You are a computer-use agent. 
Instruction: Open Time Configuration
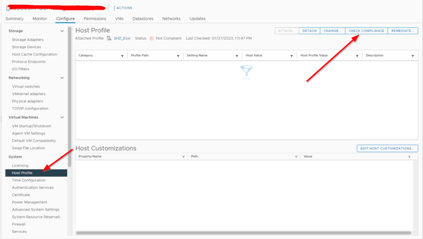coord(29,180)
